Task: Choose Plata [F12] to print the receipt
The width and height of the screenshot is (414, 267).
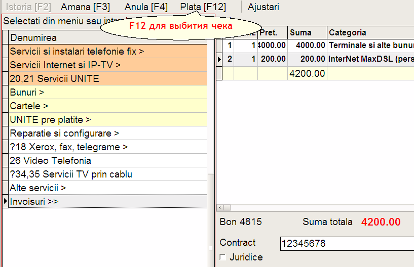Action: (x=203, y=7)
